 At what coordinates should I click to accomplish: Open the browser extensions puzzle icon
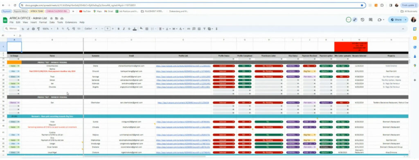[382, 5]
